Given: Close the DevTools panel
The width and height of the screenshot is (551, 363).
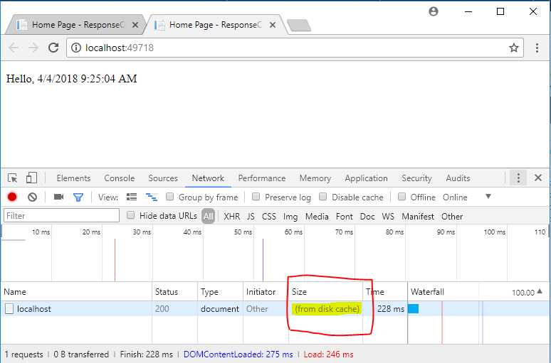Looking at the screenshot, I should click(x=537, y=178).
